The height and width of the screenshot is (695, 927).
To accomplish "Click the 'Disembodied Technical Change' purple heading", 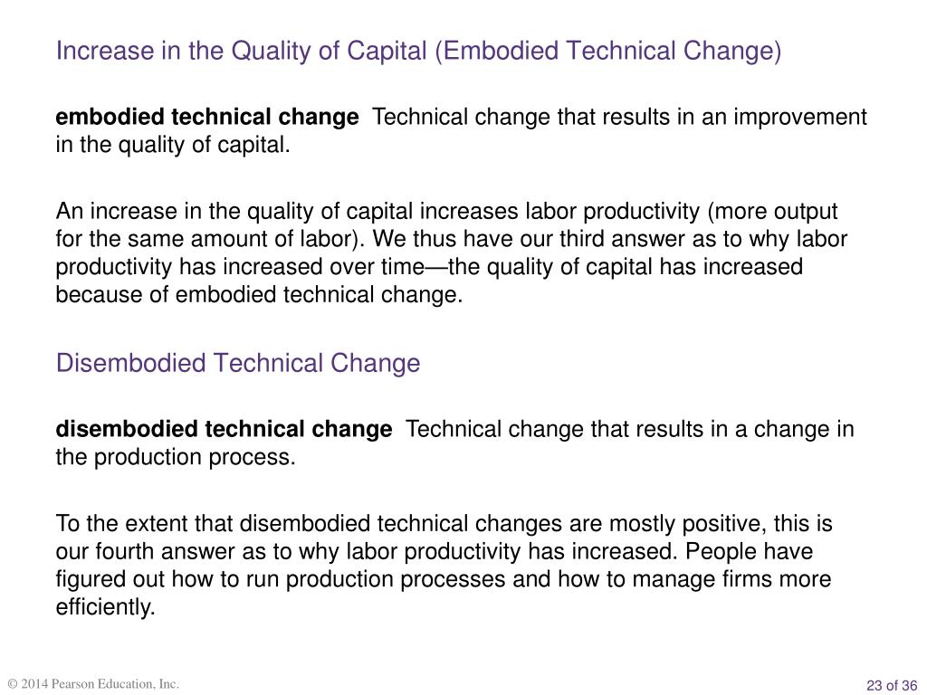I will tap(238, 363).
